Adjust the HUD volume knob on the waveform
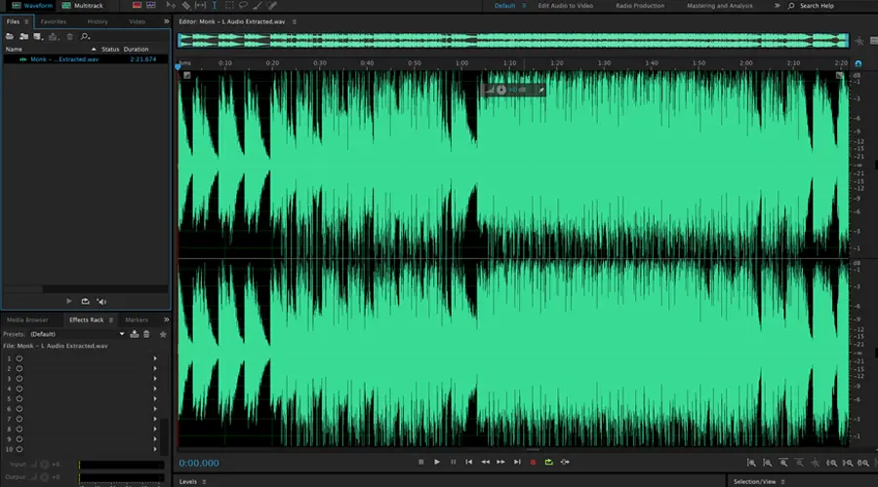Viewport: 878px width, 487px height. tap(501, 90)
